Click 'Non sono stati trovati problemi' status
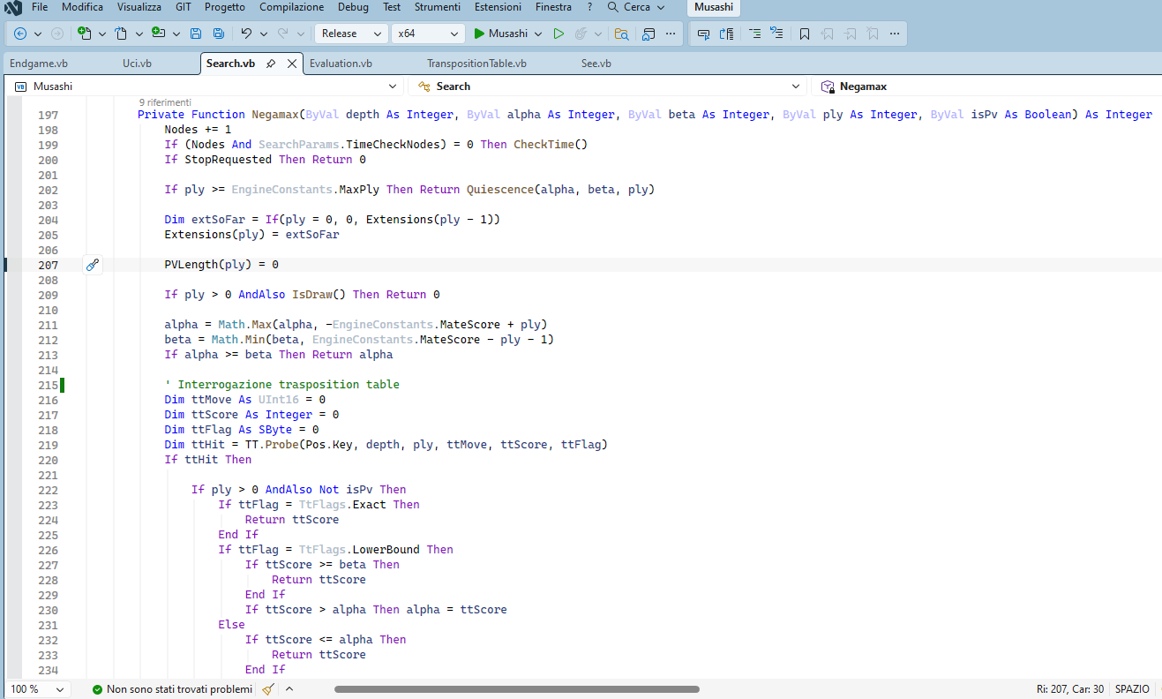 pos(172,689)
